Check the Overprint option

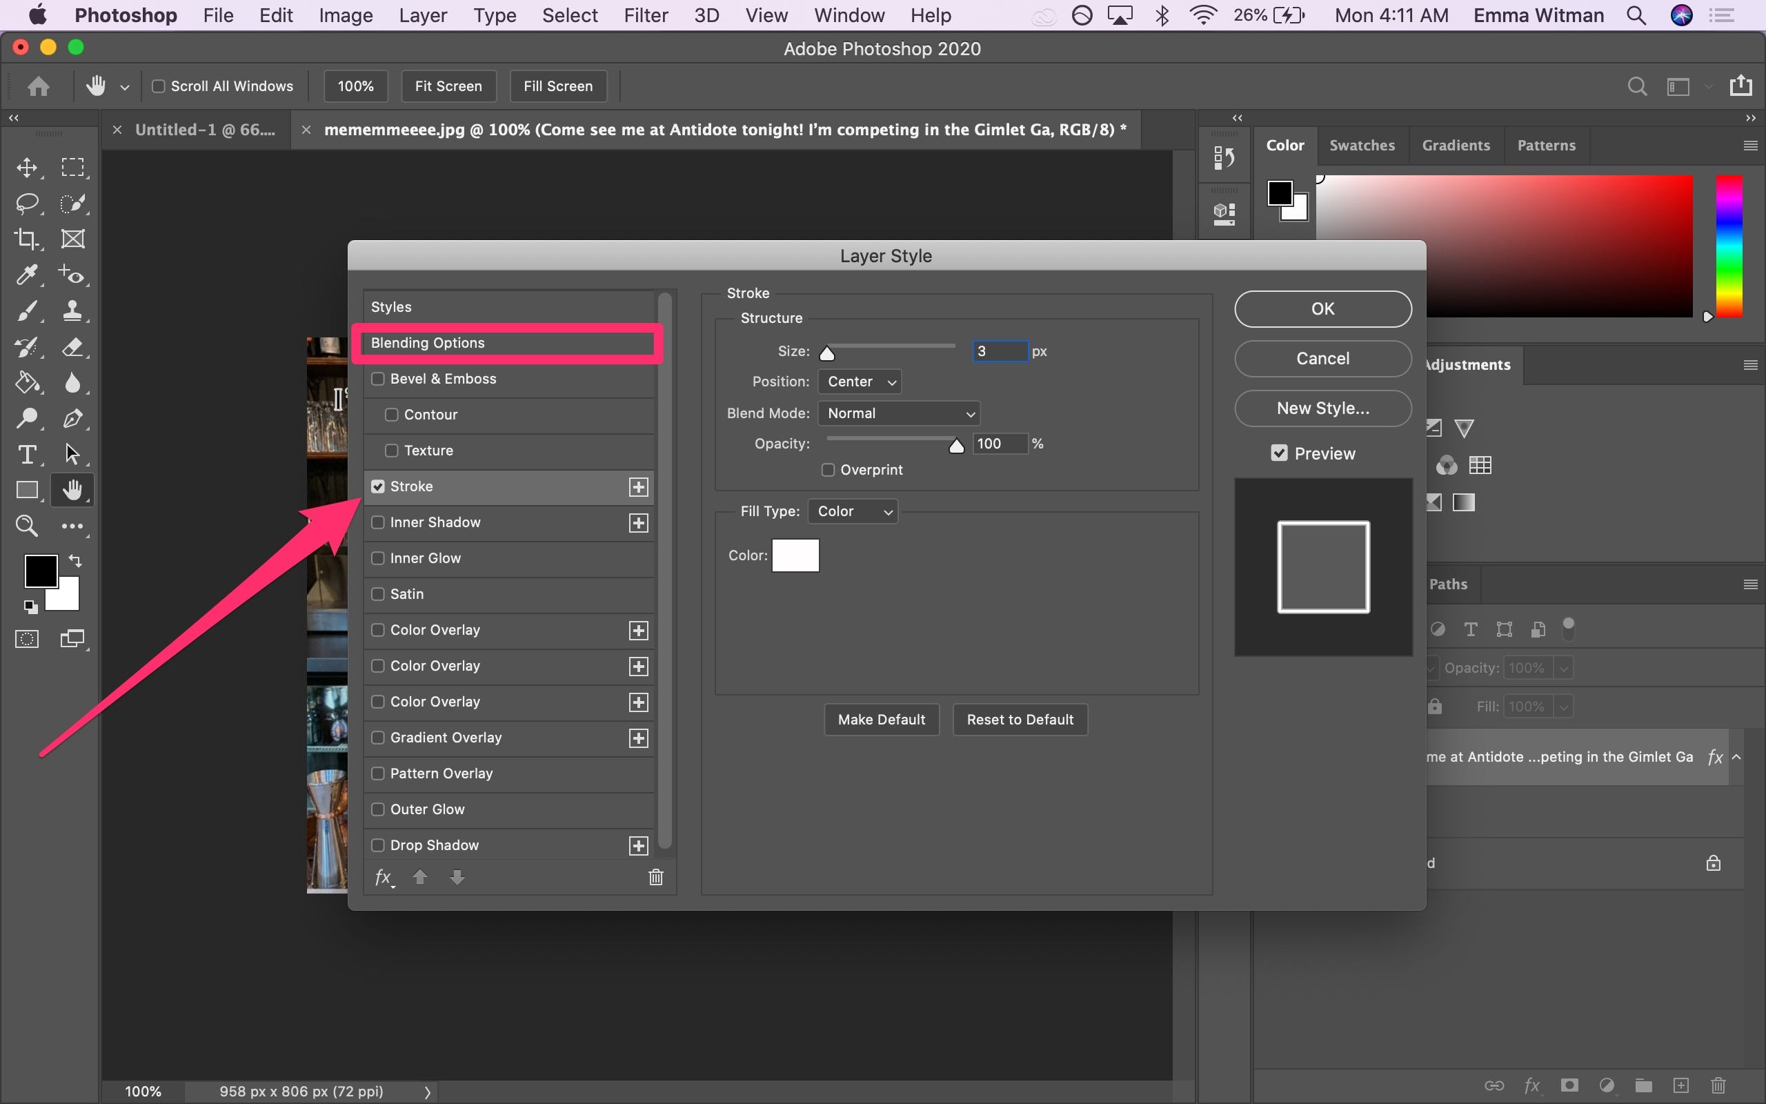coord(829,469)
